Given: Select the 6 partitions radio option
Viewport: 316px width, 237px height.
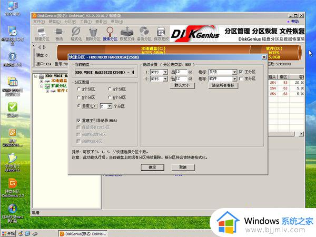Looking at the screenshot, I should (x=110, y=97).
